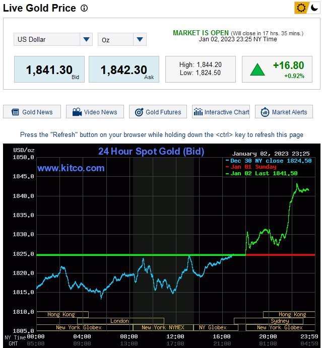The width and height of the screenshot is (322, 348).
Task: Click Jan 01 Sunday legend entry
Action: (251, 167)
